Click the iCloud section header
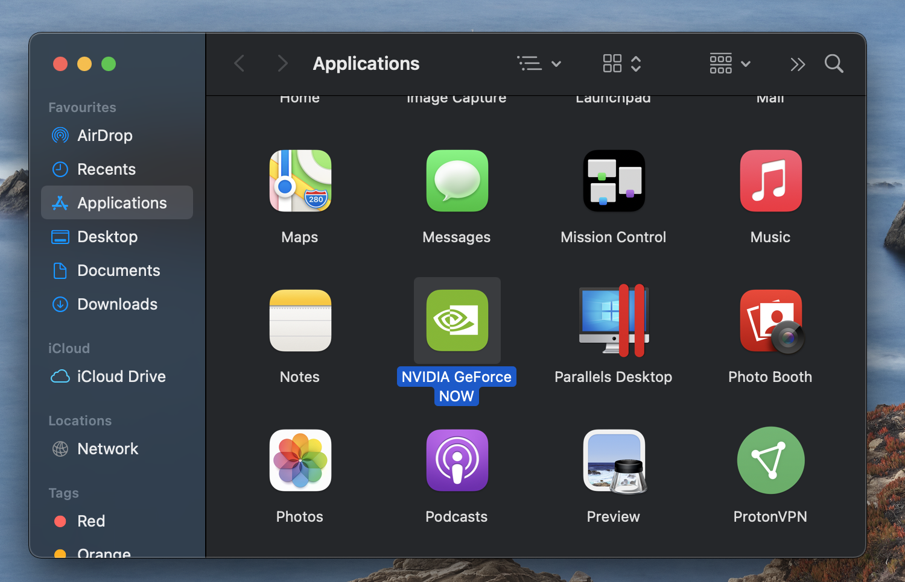The image size is (905, 582). point(69,348)
